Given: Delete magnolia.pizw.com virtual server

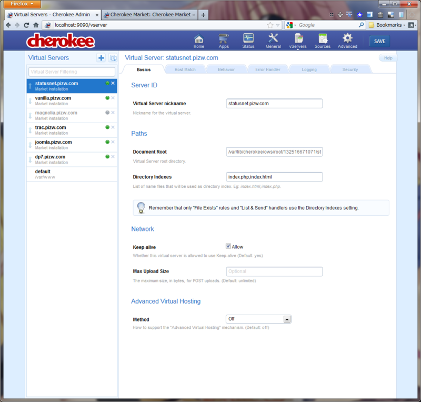Looking at the screenshot, I should click(113, 113).
